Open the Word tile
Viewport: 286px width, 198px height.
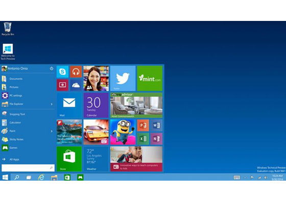pyautogui.click(x=156, y=125)
